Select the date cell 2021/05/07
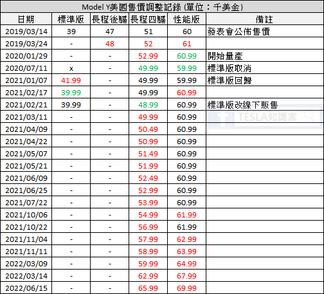The height and width of the screenshot is (294, 324). pos(26,154)
